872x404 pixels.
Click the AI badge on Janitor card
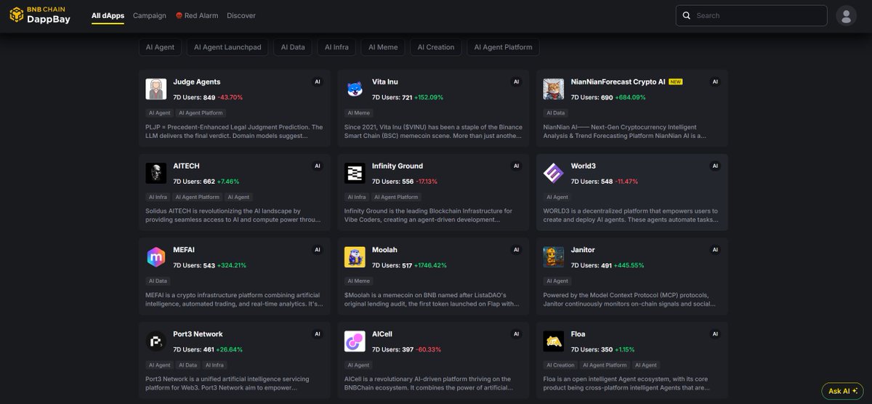715,251
